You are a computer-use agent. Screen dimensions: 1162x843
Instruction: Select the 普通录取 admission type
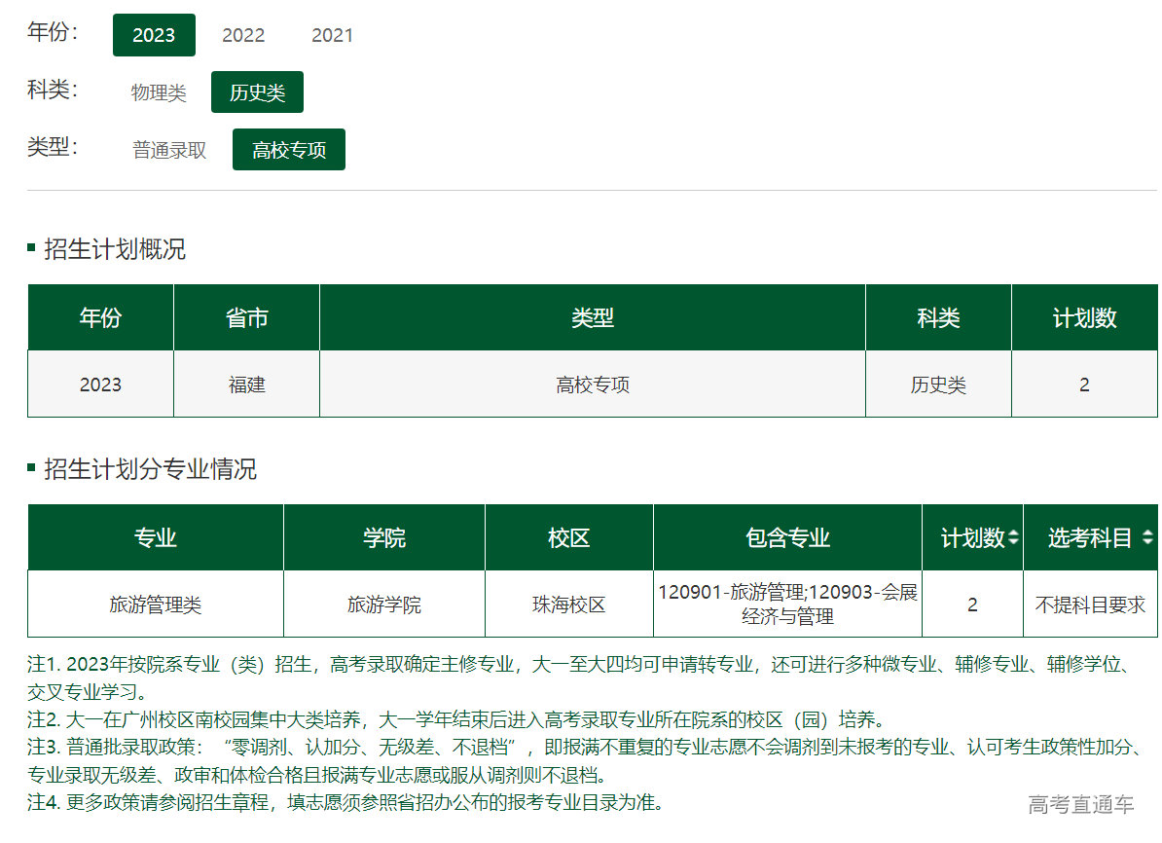coord(169,149)
